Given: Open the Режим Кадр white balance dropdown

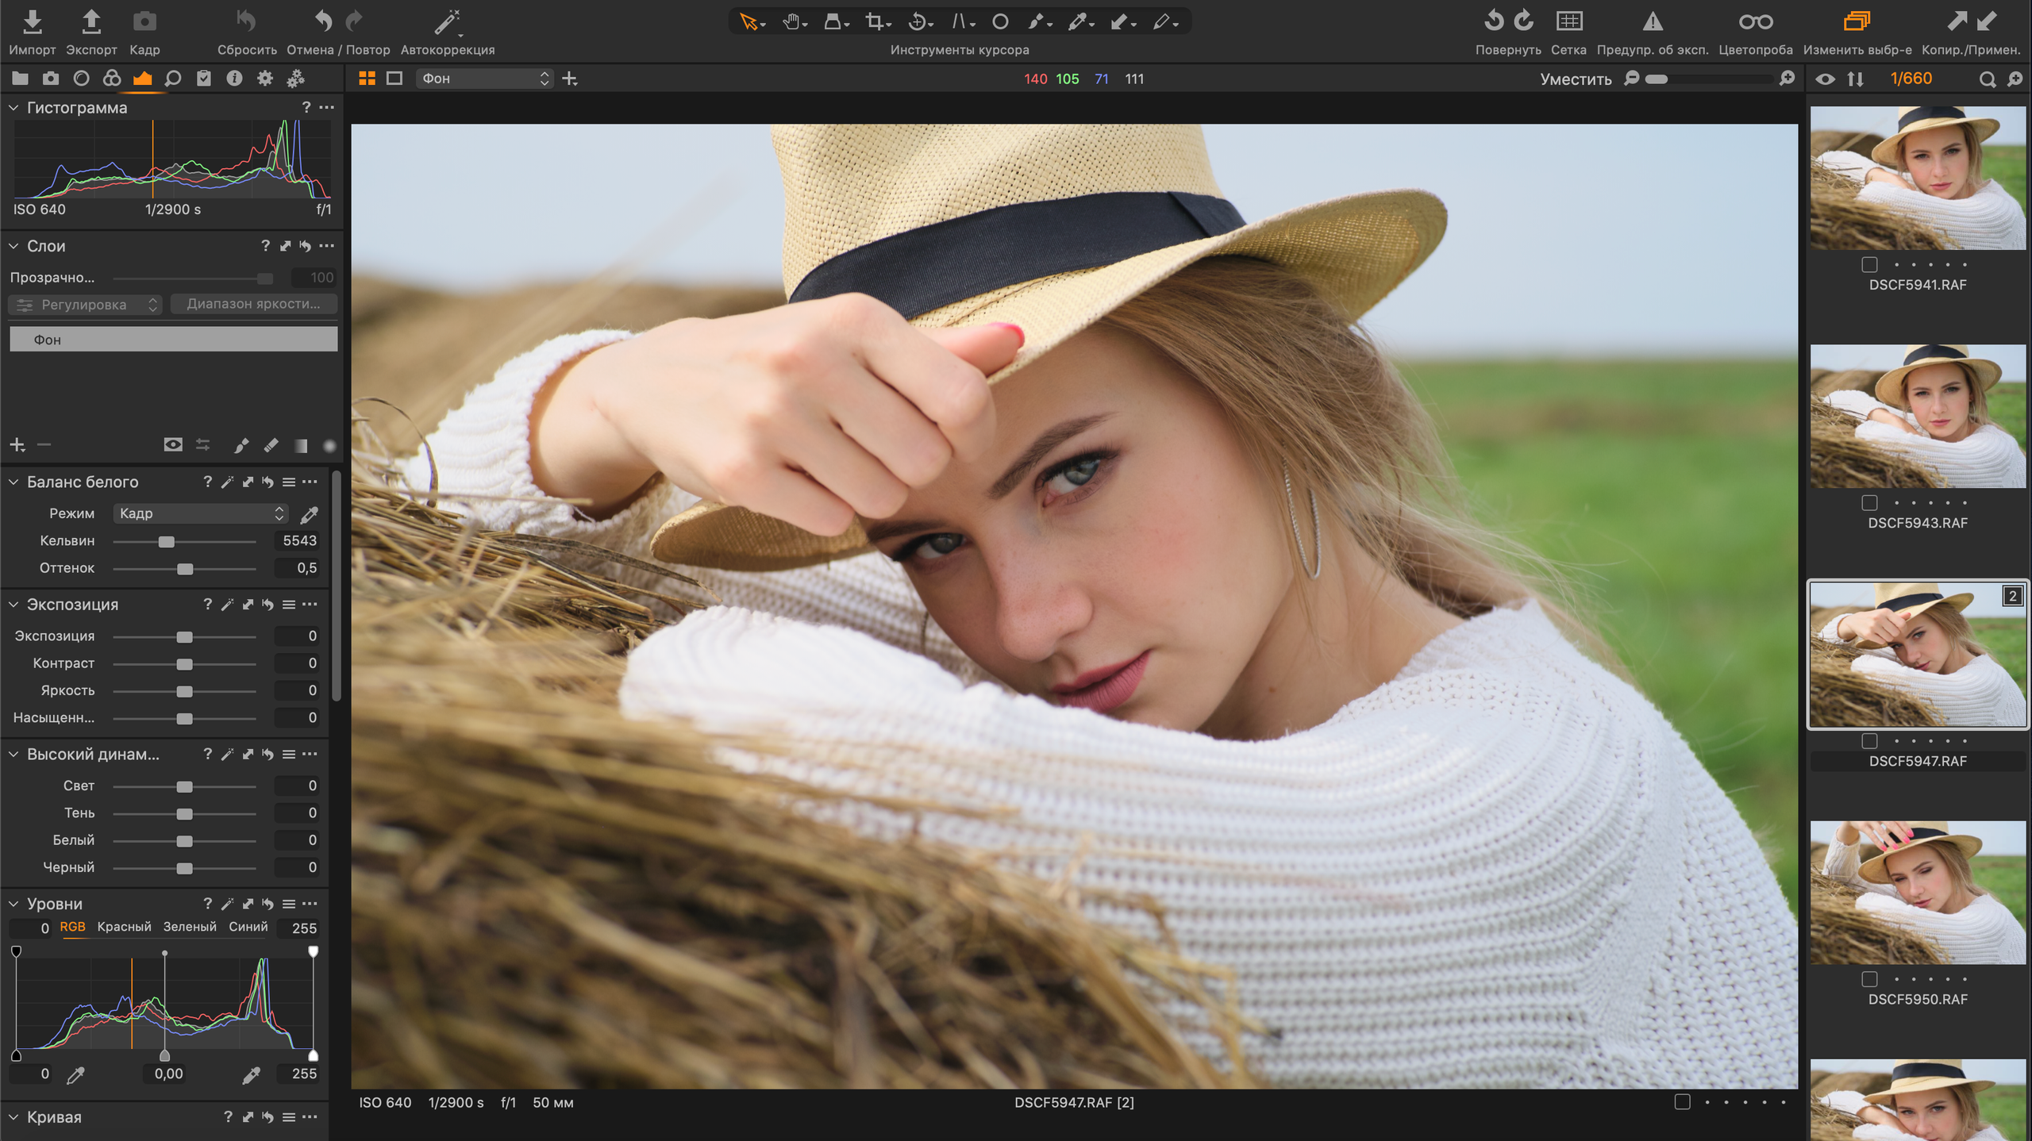Looking at the screenshot, I should (x=200, y=513).
